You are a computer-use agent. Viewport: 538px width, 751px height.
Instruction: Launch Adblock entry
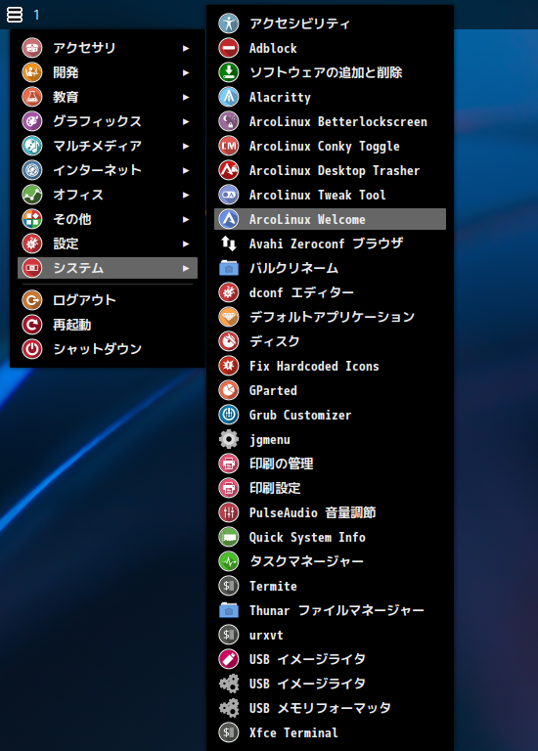coord(330,48)
